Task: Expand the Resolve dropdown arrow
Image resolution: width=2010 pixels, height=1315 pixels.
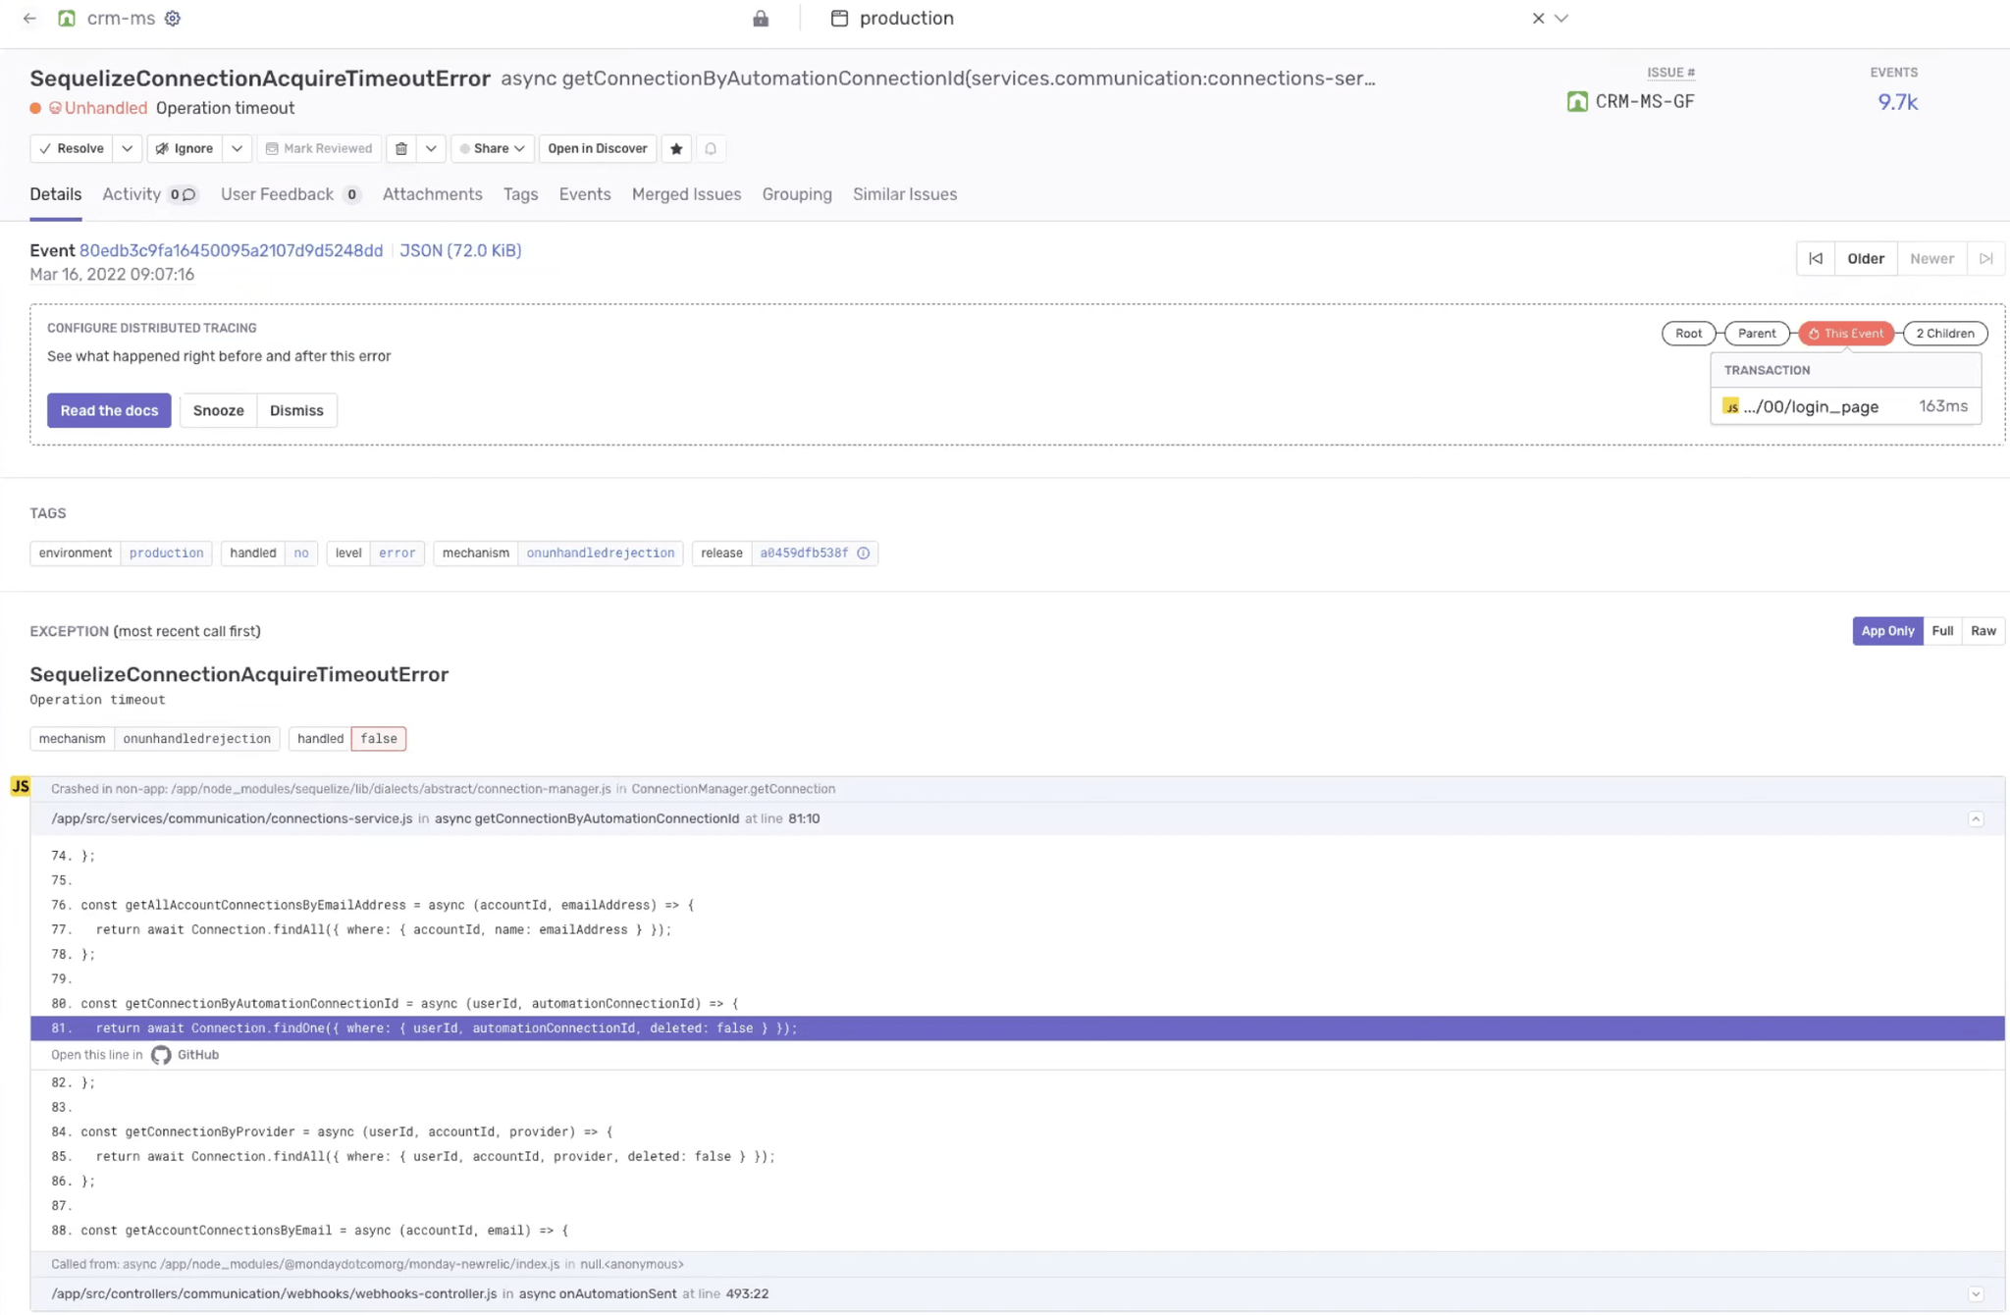Action: [128, 149]
